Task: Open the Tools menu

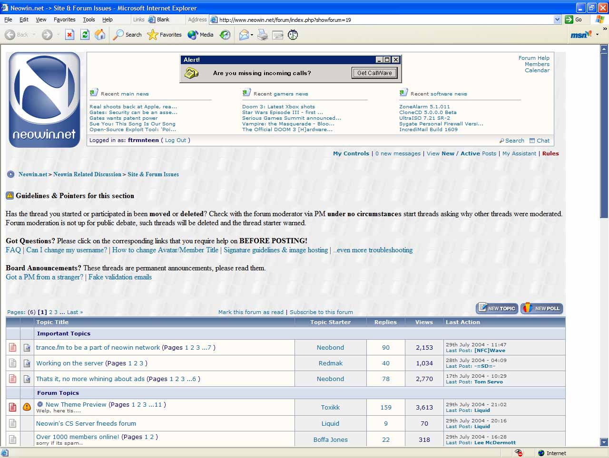Action: tap(88, 19)
